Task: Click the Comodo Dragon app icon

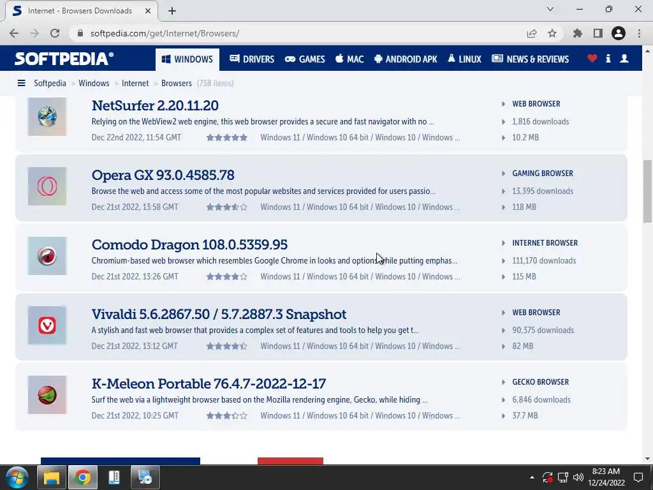Action: click(47, 256)
